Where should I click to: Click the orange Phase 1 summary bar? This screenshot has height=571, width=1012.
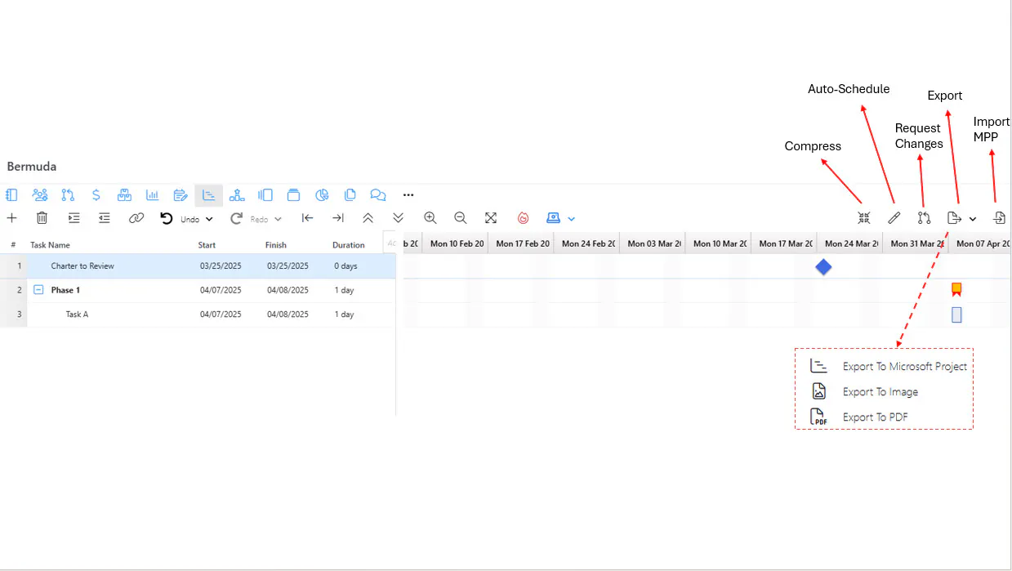(x=956, y=289)
